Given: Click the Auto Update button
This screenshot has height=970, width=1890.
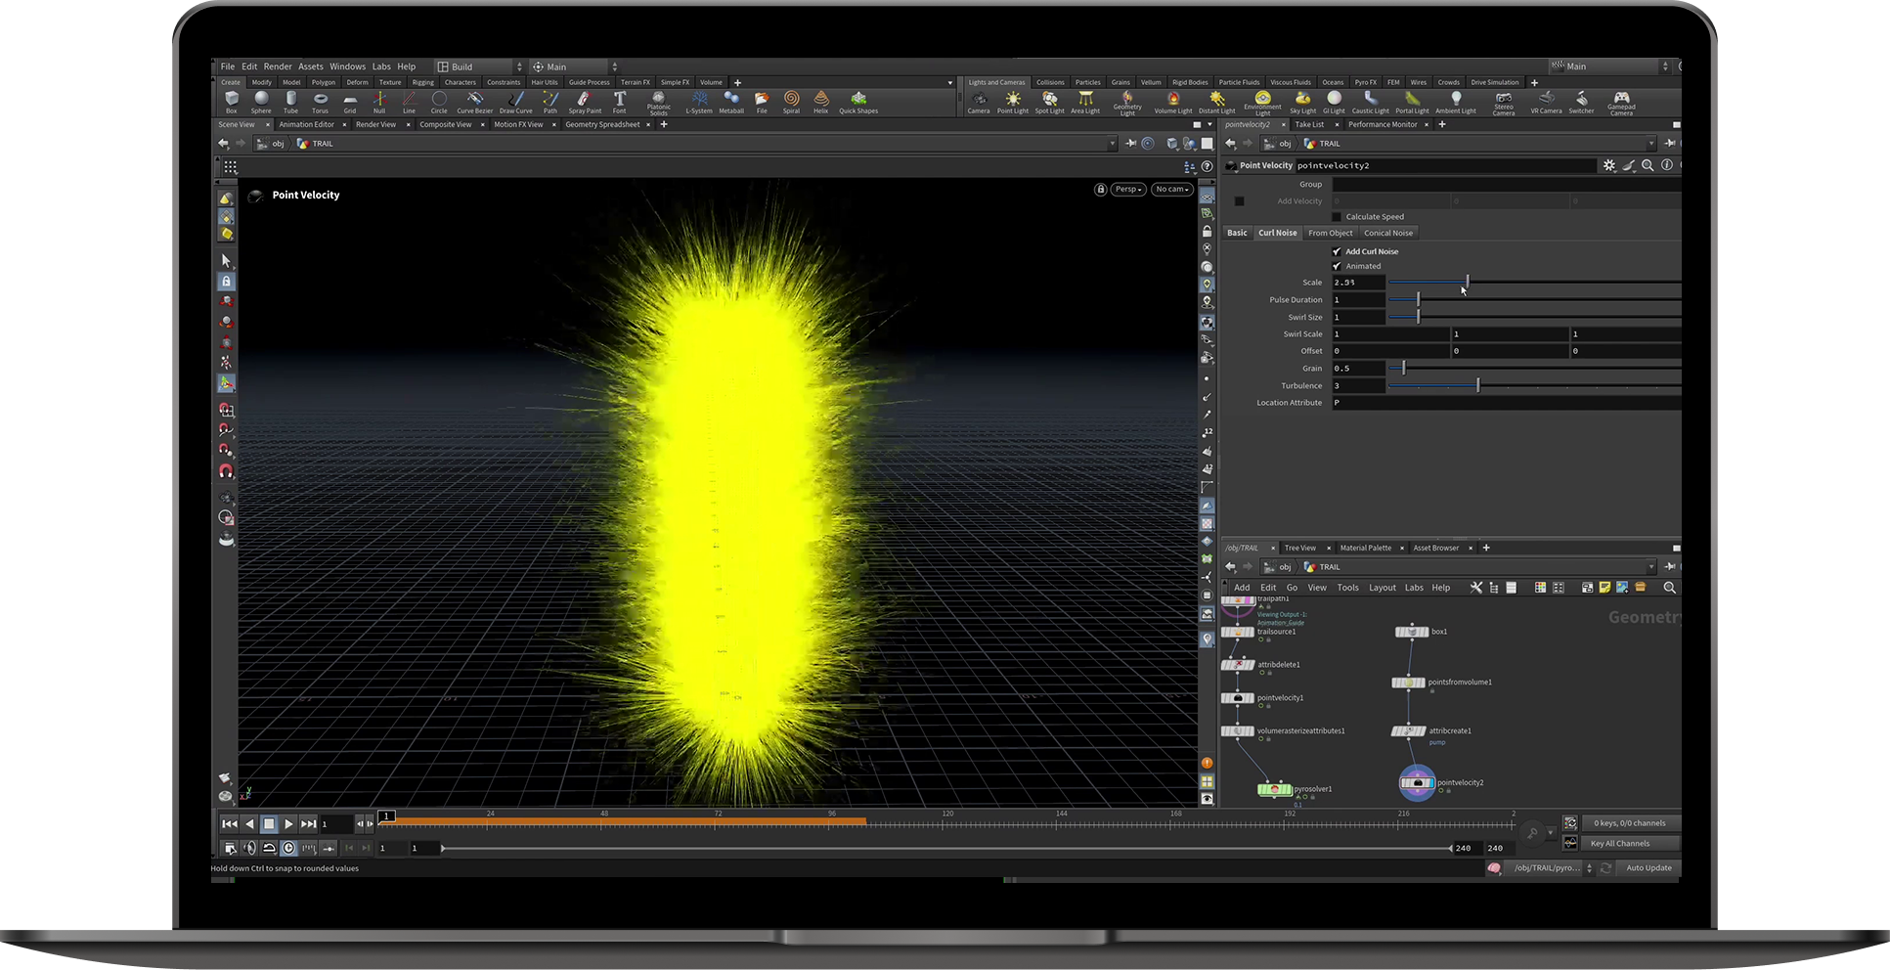Looking at the screenshot, I should tap(1648, 868).
